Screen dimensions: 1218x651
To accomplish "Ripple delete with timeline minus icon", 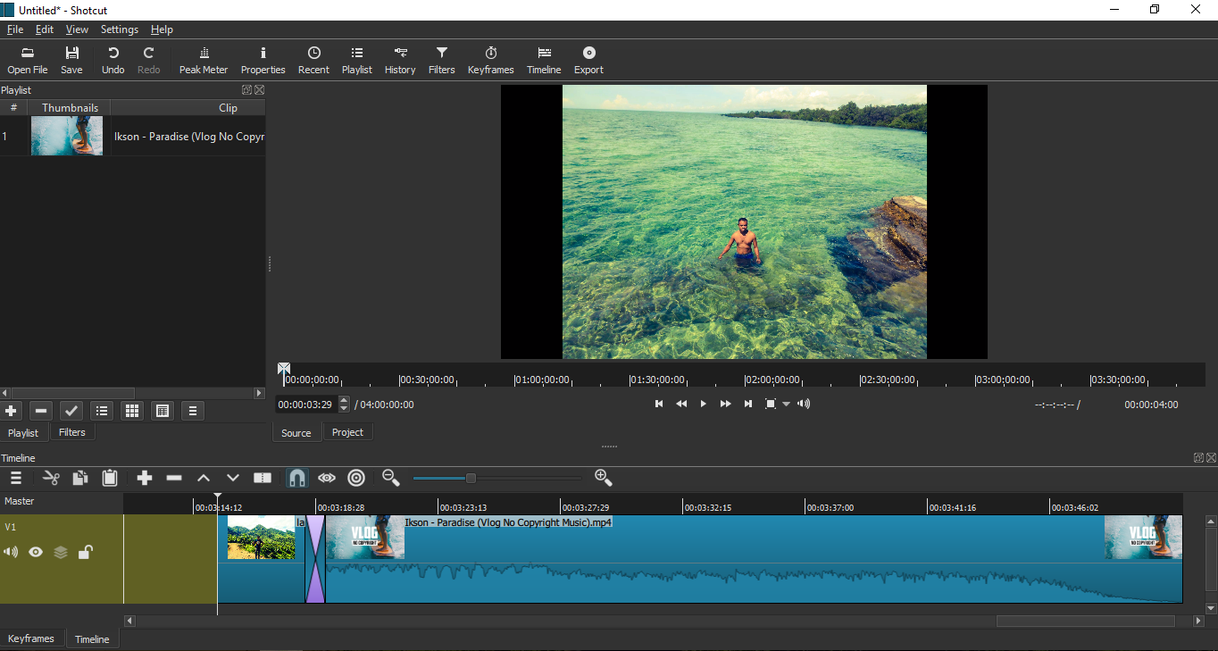I will 174,479.
